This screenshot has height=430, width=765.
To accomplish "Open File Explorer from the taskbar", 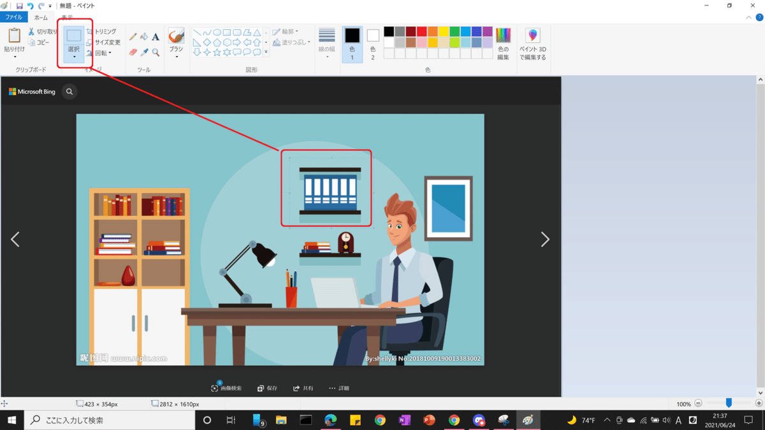I will (281, 420).
